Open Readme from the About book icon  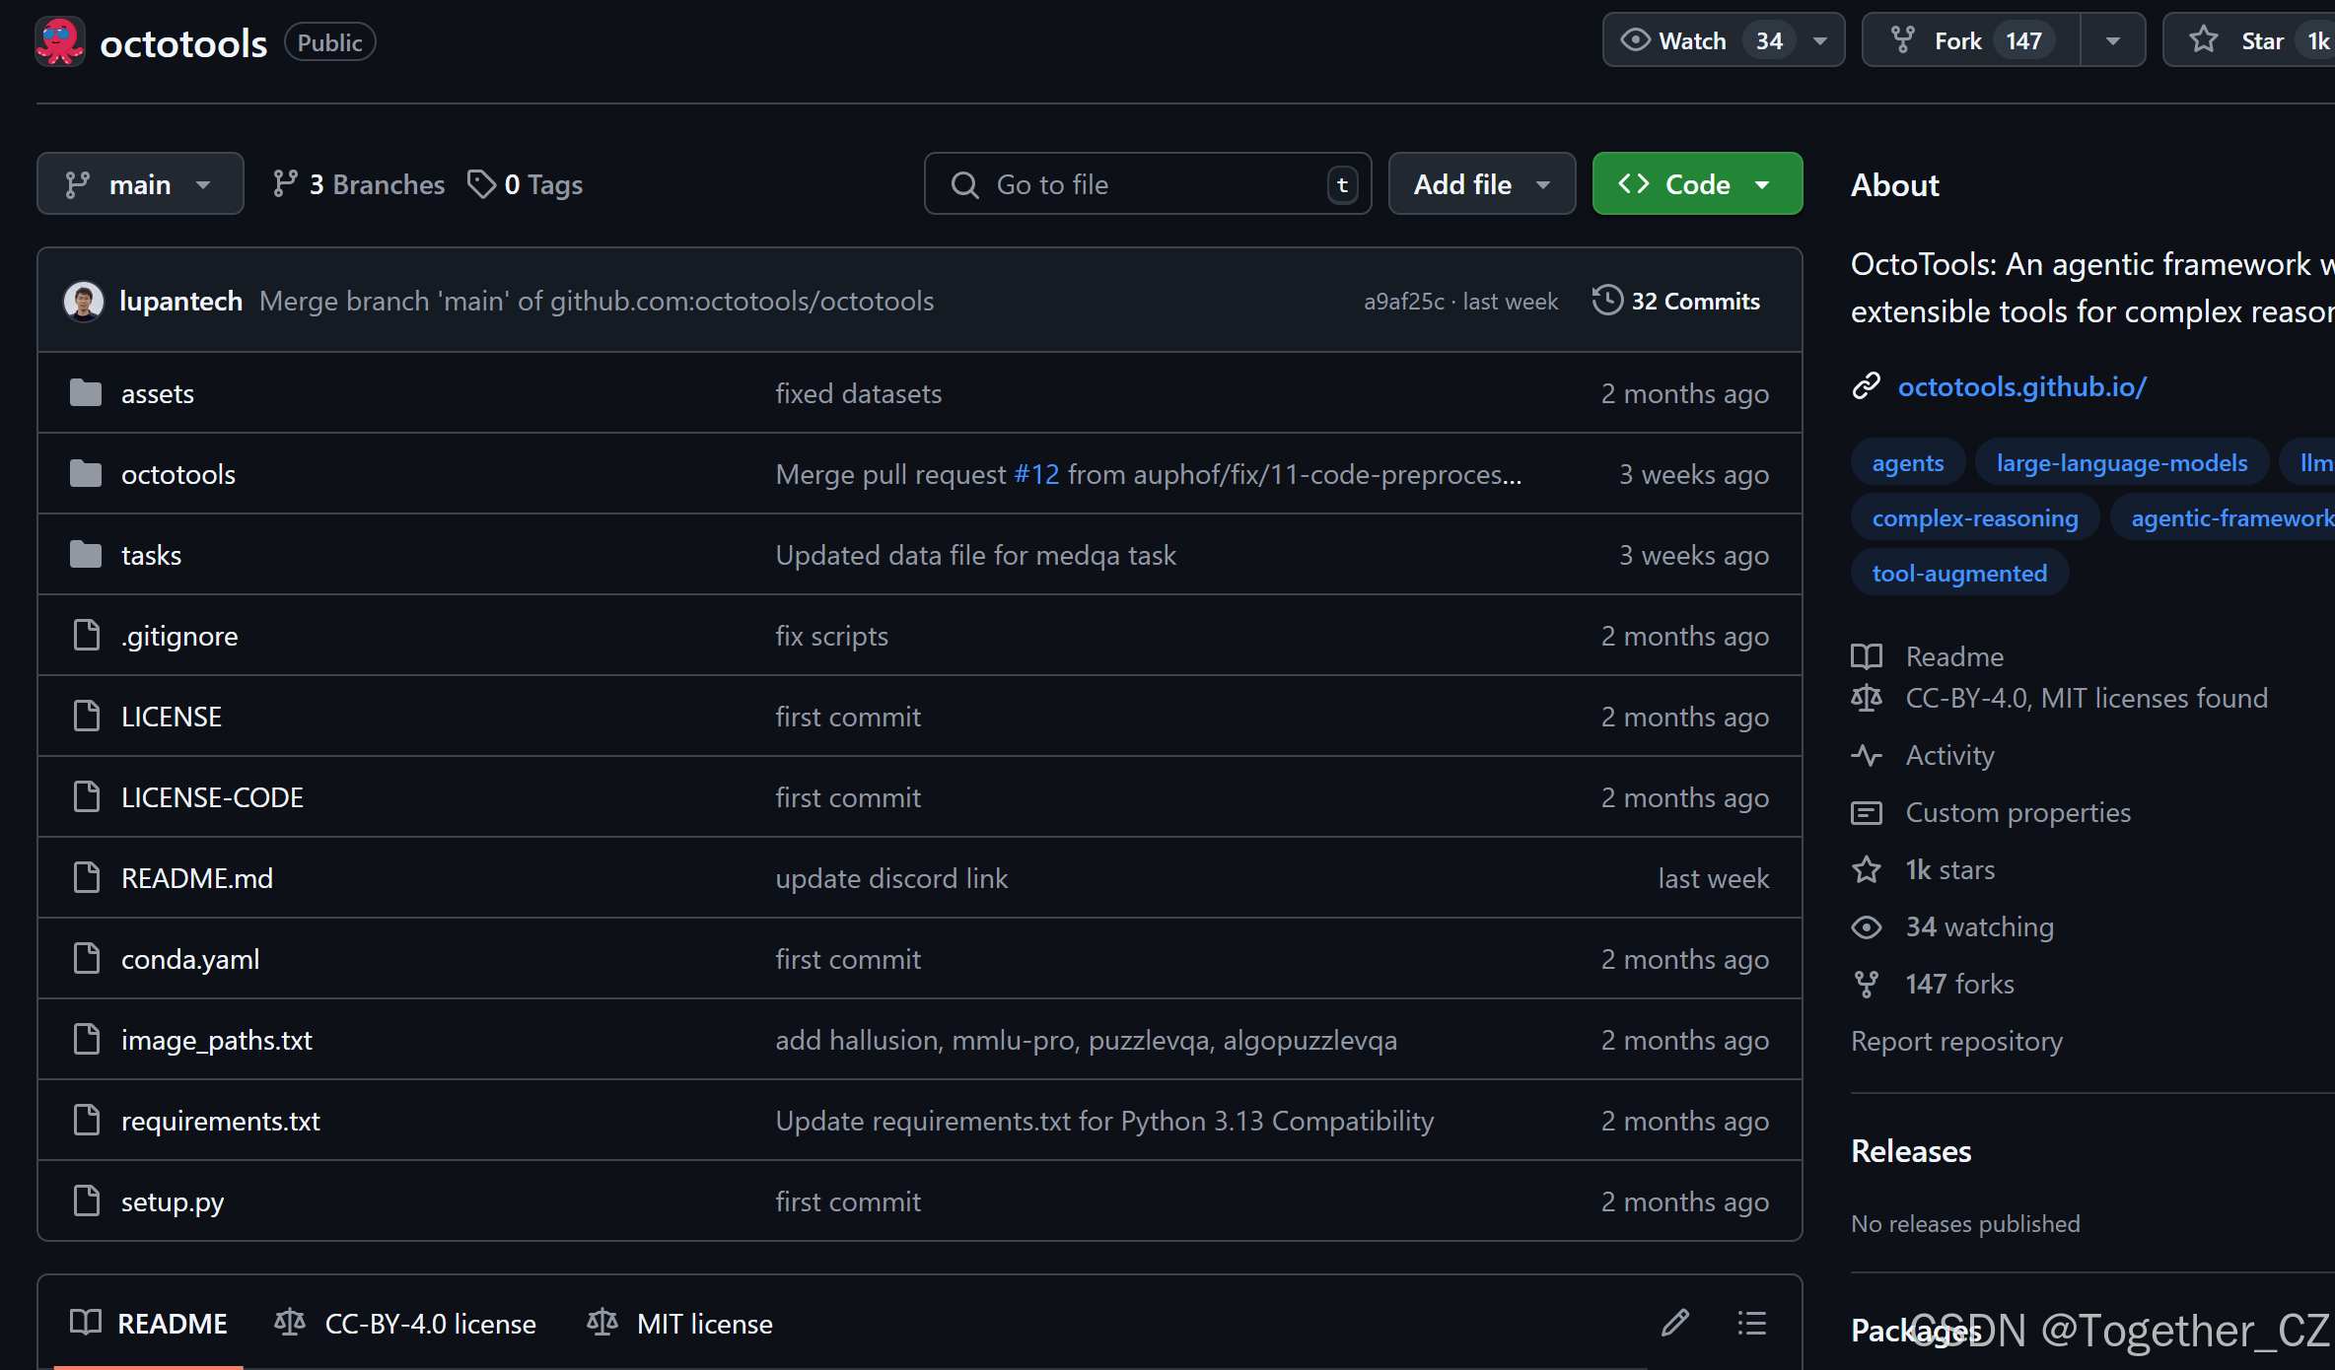1868,655
